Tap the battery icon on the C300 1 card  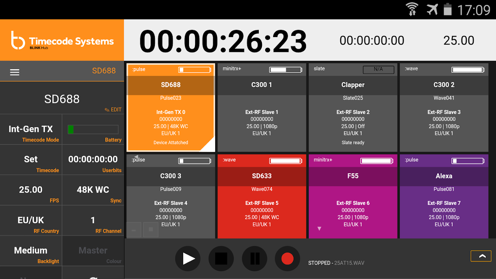286,70
